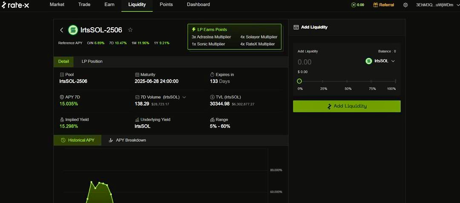460x203 pixels.
Task: Click the lrtsSOL token icon in selector
Action: (369, 61)
